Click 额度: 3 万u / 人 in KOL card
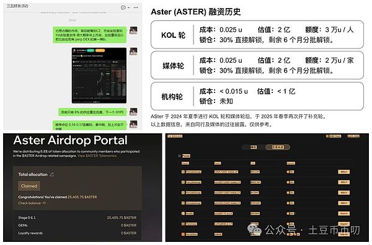The width and height of the screenshot is (372, 245). pos(329,30)
